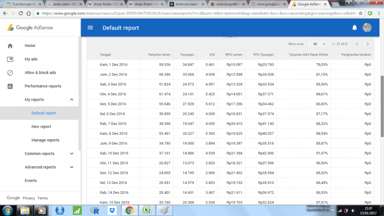Switch to the Transformasi tab
The image size is (384, 216).
24,4
